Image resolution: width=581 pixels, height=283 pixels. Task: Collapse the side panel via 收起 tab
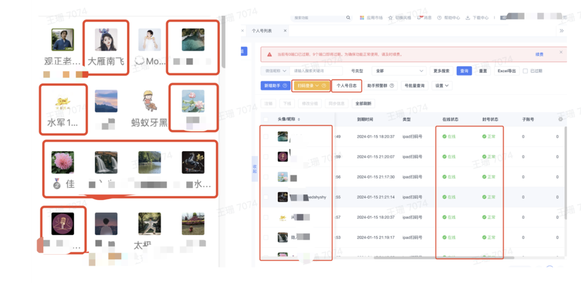[x=254, y=169]
